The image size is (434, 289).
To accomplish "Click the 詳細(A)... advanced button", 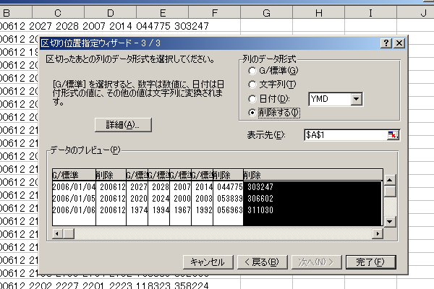I will 123,125.
